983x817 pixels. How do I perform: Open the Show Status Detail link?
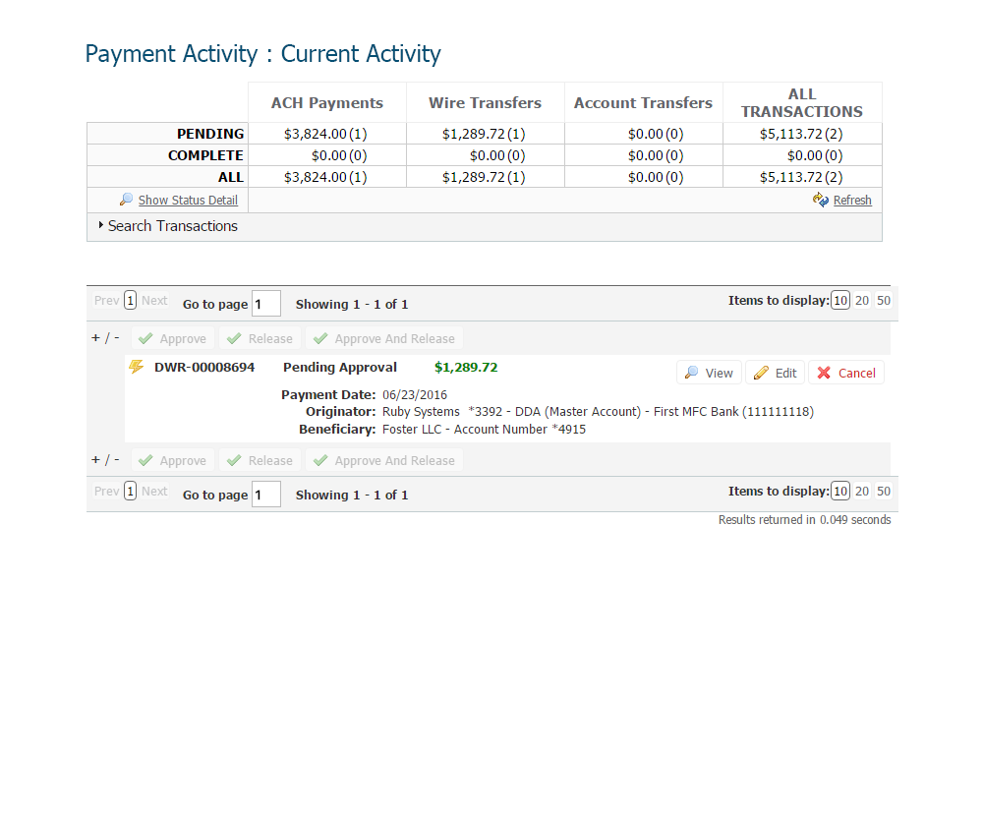click(x=188, y=200)
